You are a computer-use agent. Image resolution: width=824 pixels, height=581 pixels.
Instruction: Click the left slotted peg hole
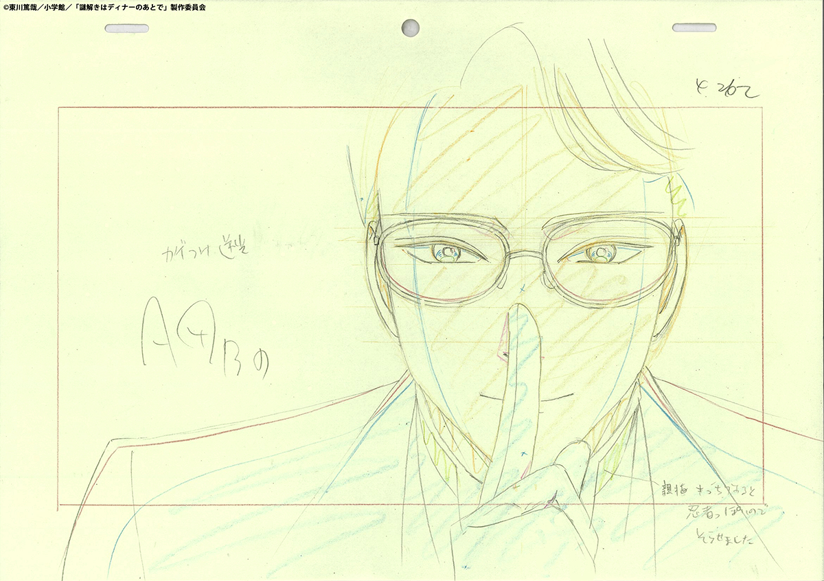128,28
